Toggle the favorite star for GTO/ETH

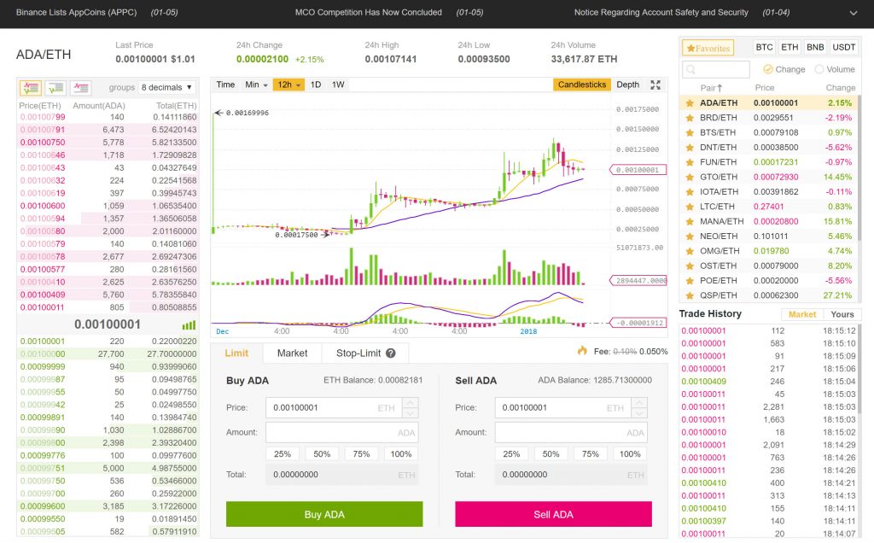coord(690,177)
